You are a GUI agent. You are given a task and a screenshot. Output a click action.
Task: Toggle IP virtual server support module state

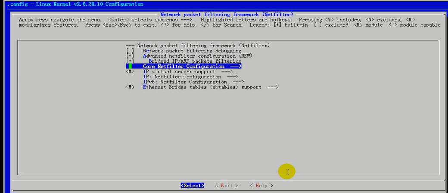coord(130,71)
